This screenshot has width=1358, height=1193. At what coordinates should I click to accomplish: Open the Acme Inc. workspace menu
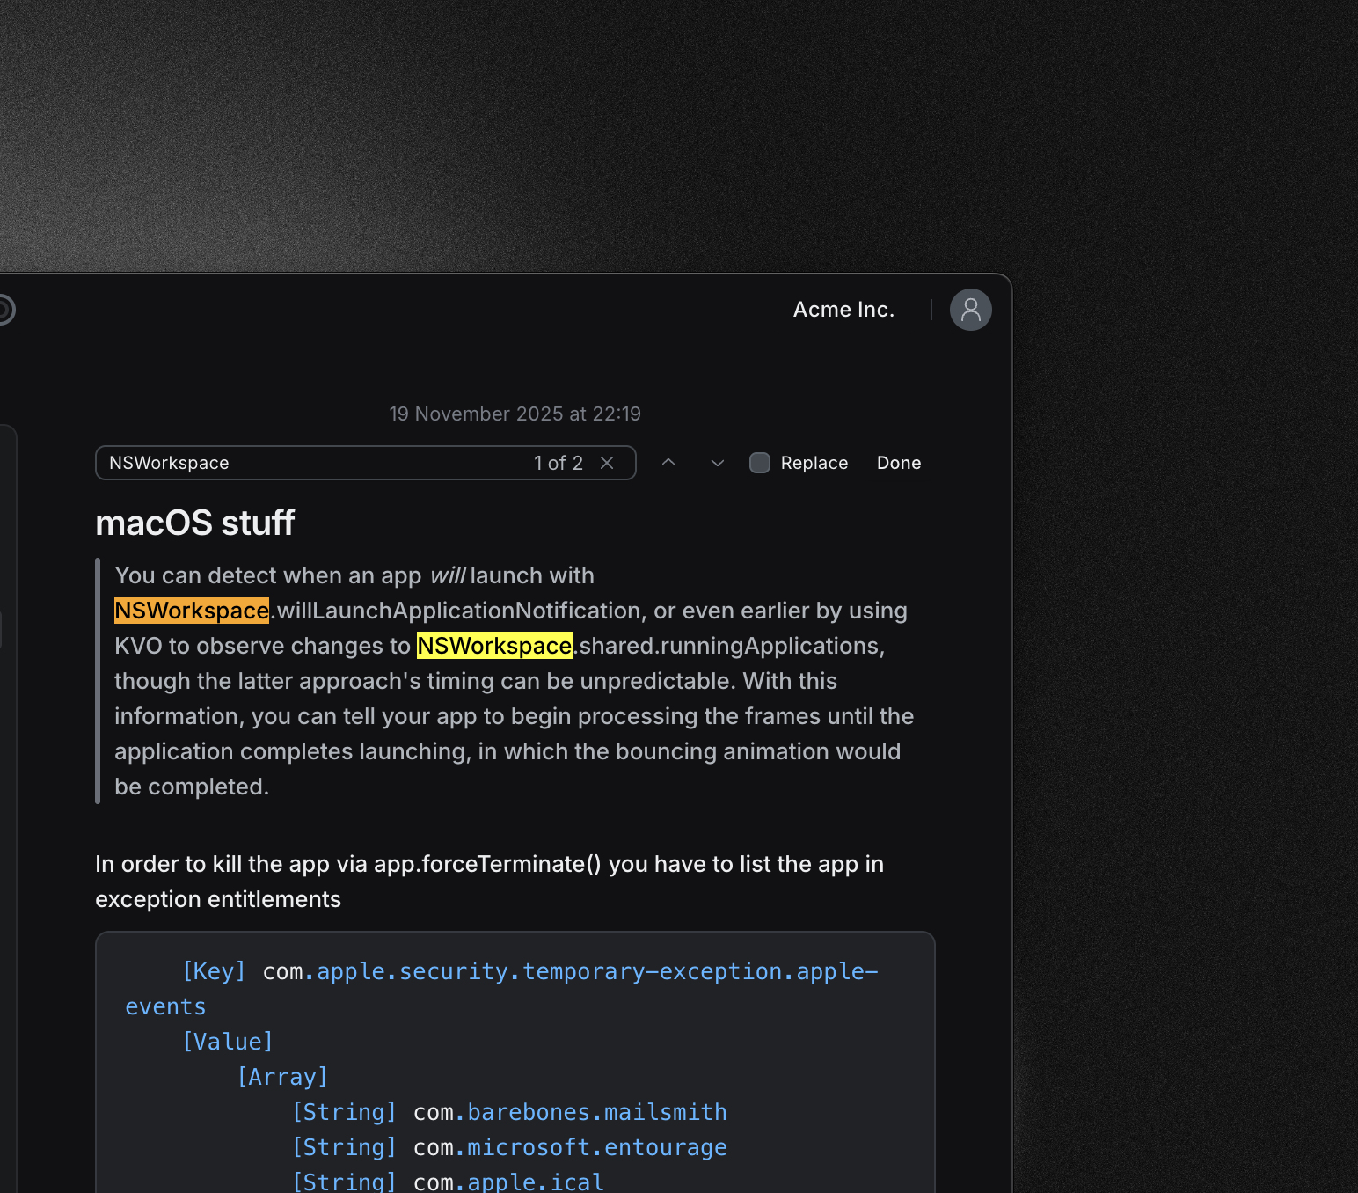[843, 310]
